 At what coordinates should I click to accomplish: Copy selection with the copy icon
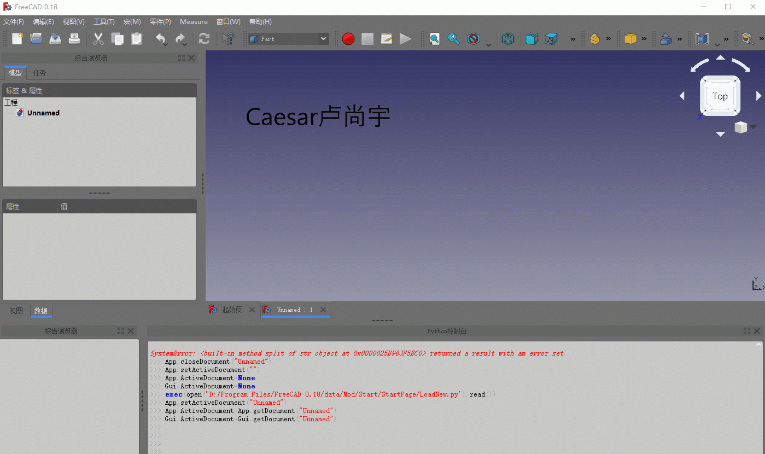click(118, 39)
